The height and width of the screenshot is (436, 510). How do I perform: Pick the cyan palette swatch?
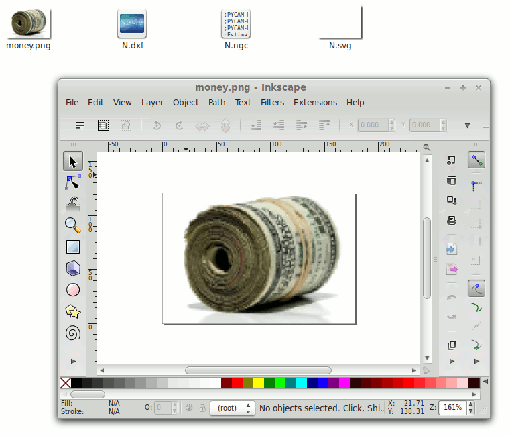pos(302,383)
